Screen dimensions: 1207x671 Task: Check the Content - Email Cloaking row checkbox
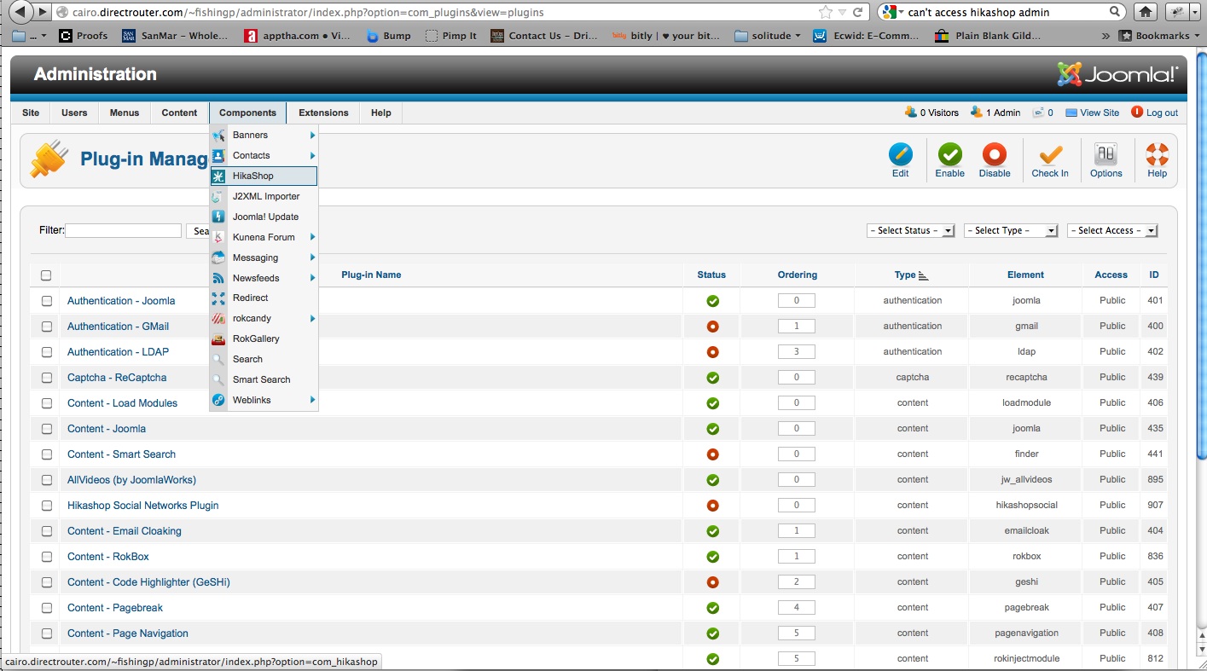(x=47, y=531)
